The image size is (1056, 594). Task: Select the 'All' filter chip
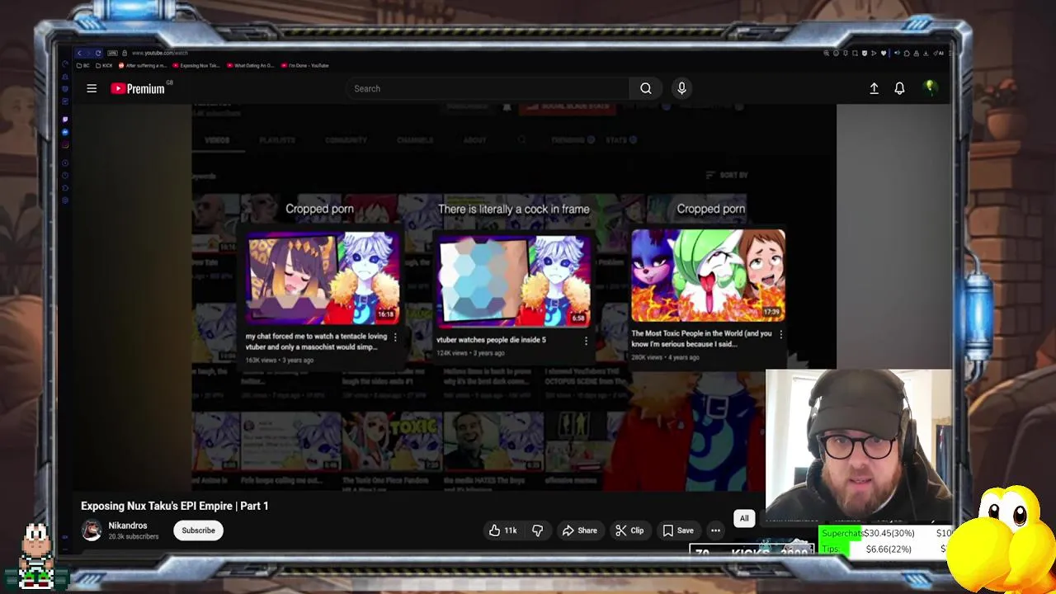pyautogui.click(x=744, y=519)
